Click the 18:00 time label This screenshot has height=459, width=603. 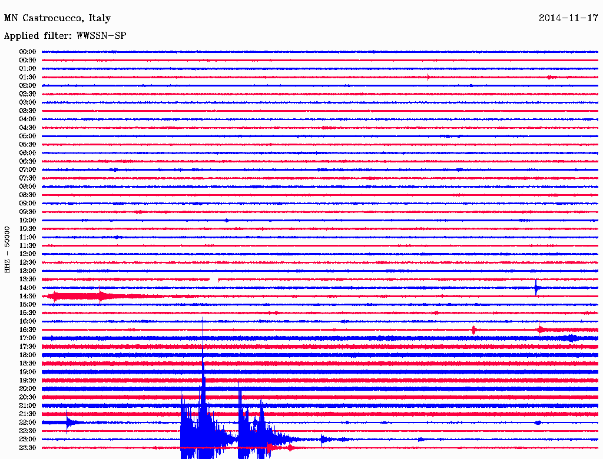28,355
